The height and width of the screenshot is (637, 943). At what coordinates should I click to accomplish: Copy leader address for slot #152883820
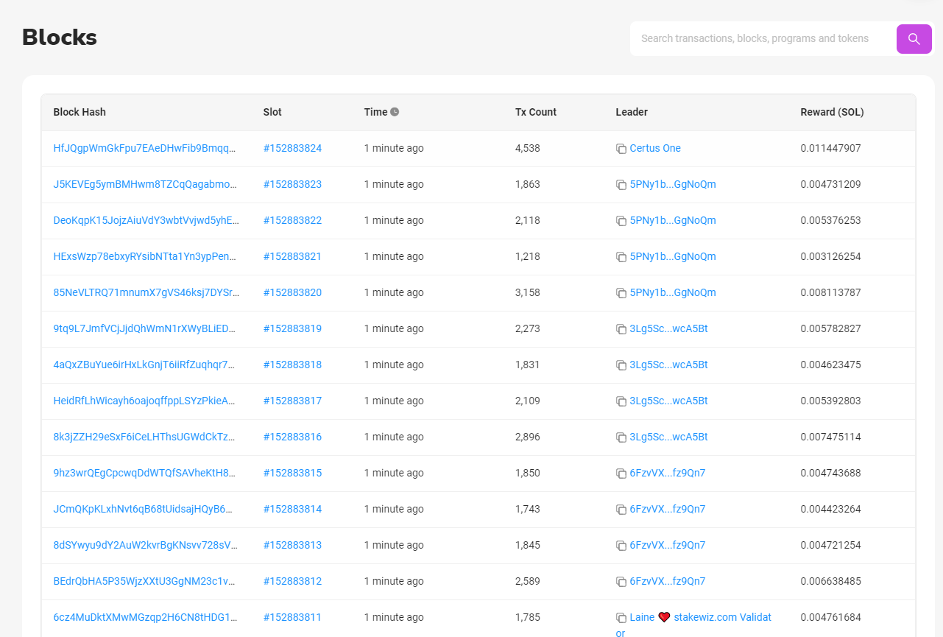(621, 293)
